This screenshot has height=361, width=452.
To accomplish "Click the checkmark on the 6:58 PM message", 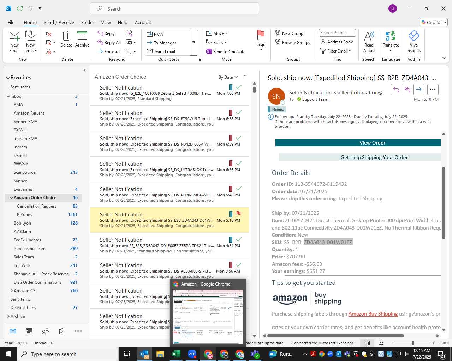I will tap(239, 112).
